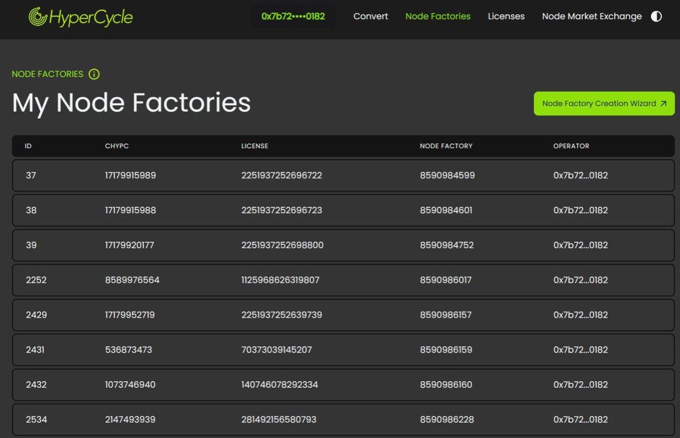
Task: Select the row with ID 37
Action: click(x=343, y=176)
